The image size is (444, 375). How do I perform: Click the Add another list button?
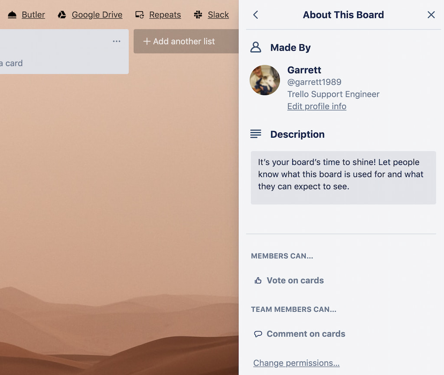179,41
